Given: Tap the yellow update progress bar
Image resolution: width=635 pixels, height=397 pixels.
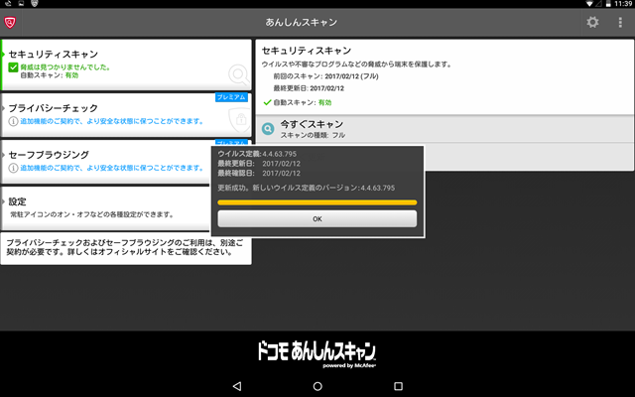Looking at the screenshot, I should 317,202.
